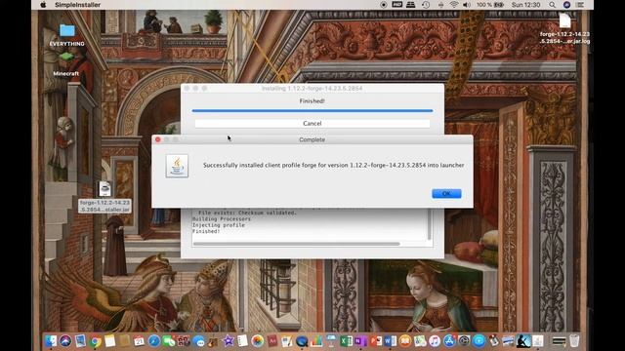This screenshot has width=625, height=351.
Task: Click the volume icon in menu bar
Action: click(x=467, y=5)
